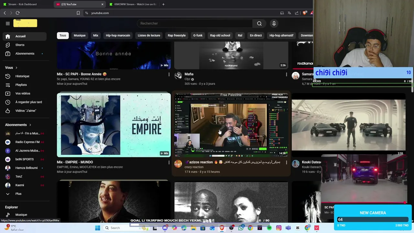Select the Rap freestyle filter chip
Viewport: 414px width, 233px height.
point(177,35)
